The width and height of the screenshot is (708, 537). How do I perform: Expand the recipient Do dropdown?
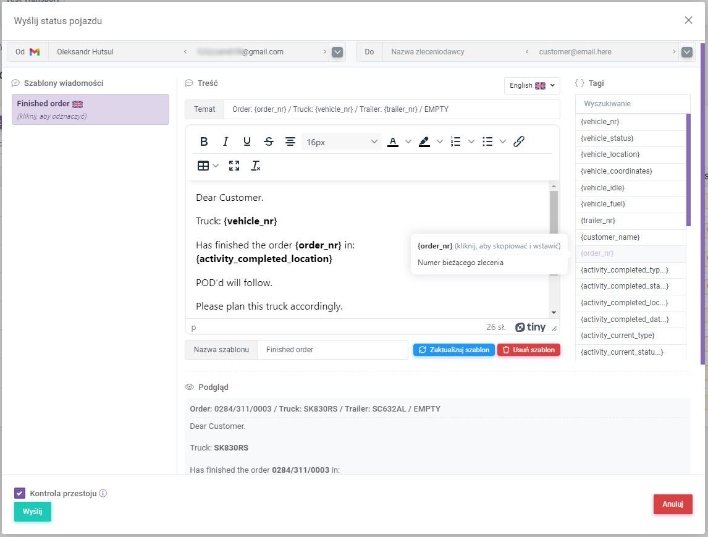[687, 52]
